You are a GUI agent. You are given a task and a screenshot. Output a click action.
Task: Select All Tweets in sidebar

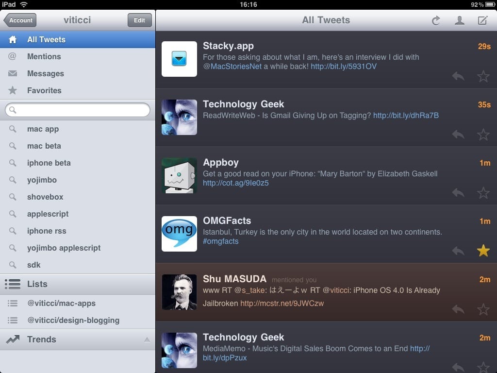click(x=78, y=40)
